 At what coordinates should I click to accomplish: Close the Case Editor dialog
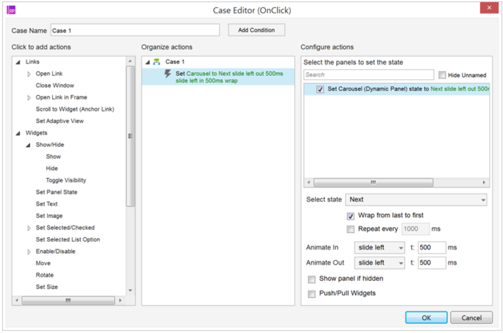[489, 8]
